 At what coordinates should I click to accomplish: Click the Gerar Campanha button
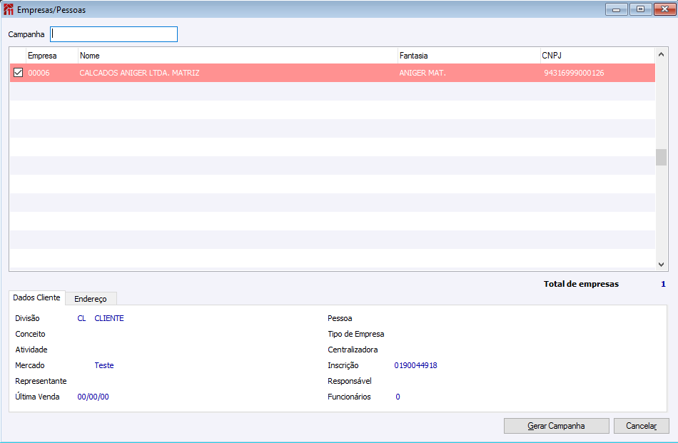[x=557, y=426]
